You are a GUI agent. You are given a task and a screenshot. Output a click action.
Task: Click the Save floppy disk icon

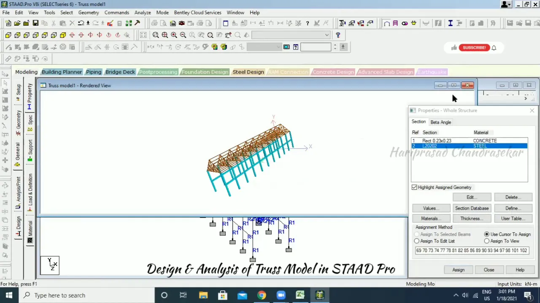[x=36, y=23]
